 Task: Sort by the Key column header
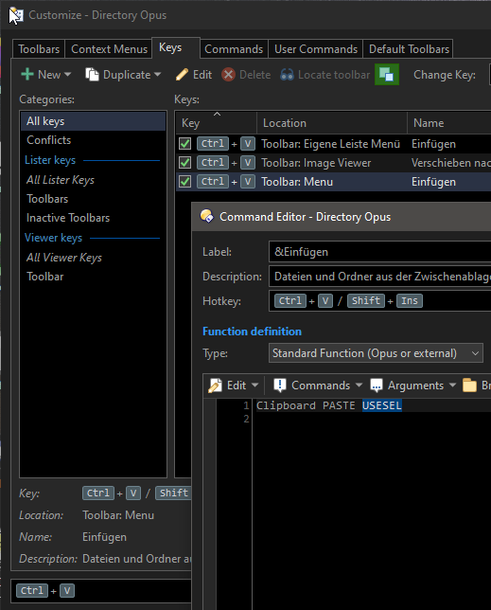tap(217, 123)
